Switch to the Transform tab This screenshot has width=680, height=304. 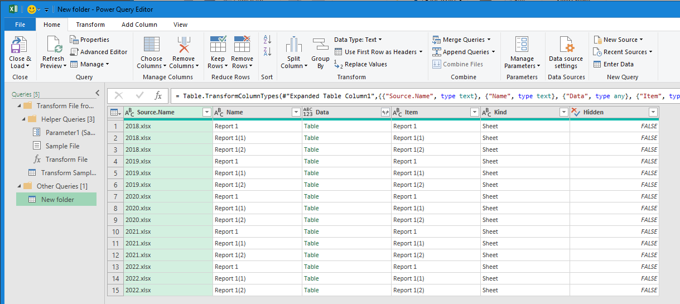click(90, 25)
